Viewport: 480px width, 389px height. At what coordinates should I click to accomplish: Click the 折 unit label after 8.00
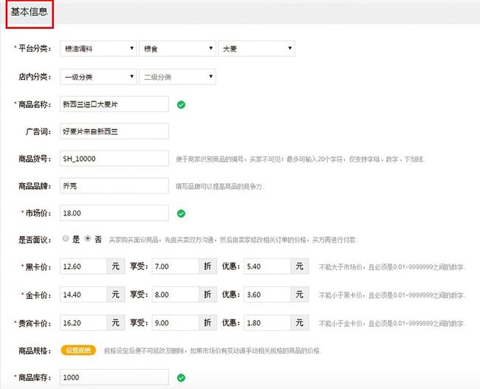click(x=208, y=295)
